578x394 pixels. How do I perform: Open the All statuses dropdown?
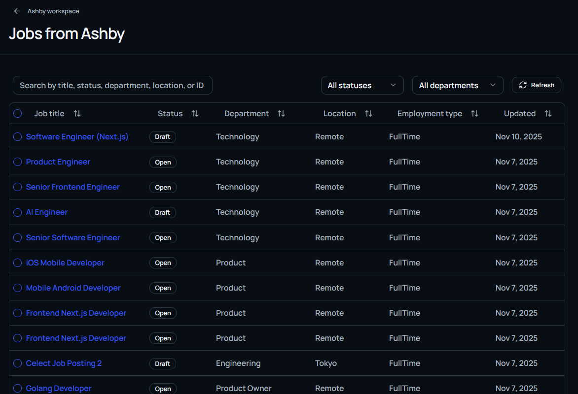coord(362,85)
